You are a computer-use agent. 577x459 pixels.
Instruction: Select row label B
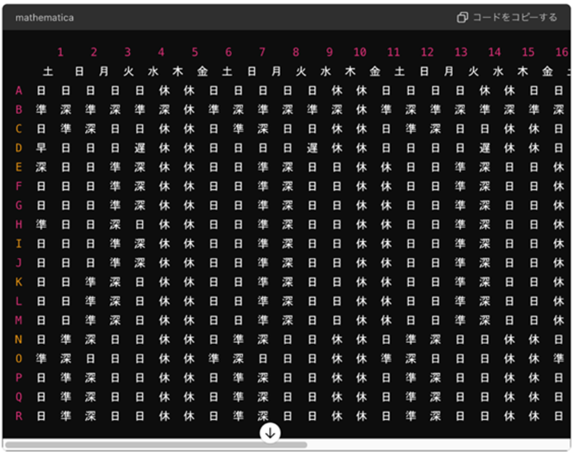[18, 109]
